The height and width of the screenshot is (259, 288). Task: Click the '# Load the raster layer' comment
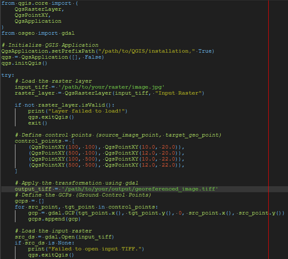coord(53,81)
